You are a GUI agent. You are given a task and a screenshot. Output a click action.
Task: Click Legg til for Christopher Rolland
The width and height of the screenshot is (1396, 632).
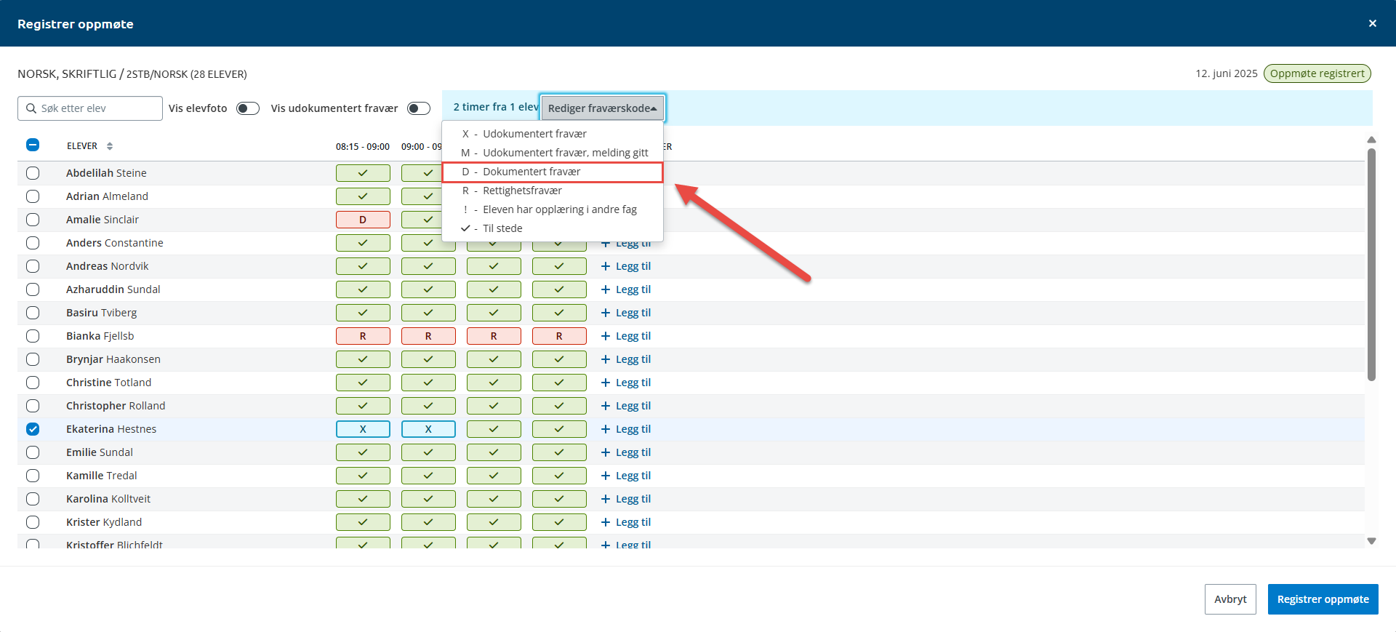(626, 406)
